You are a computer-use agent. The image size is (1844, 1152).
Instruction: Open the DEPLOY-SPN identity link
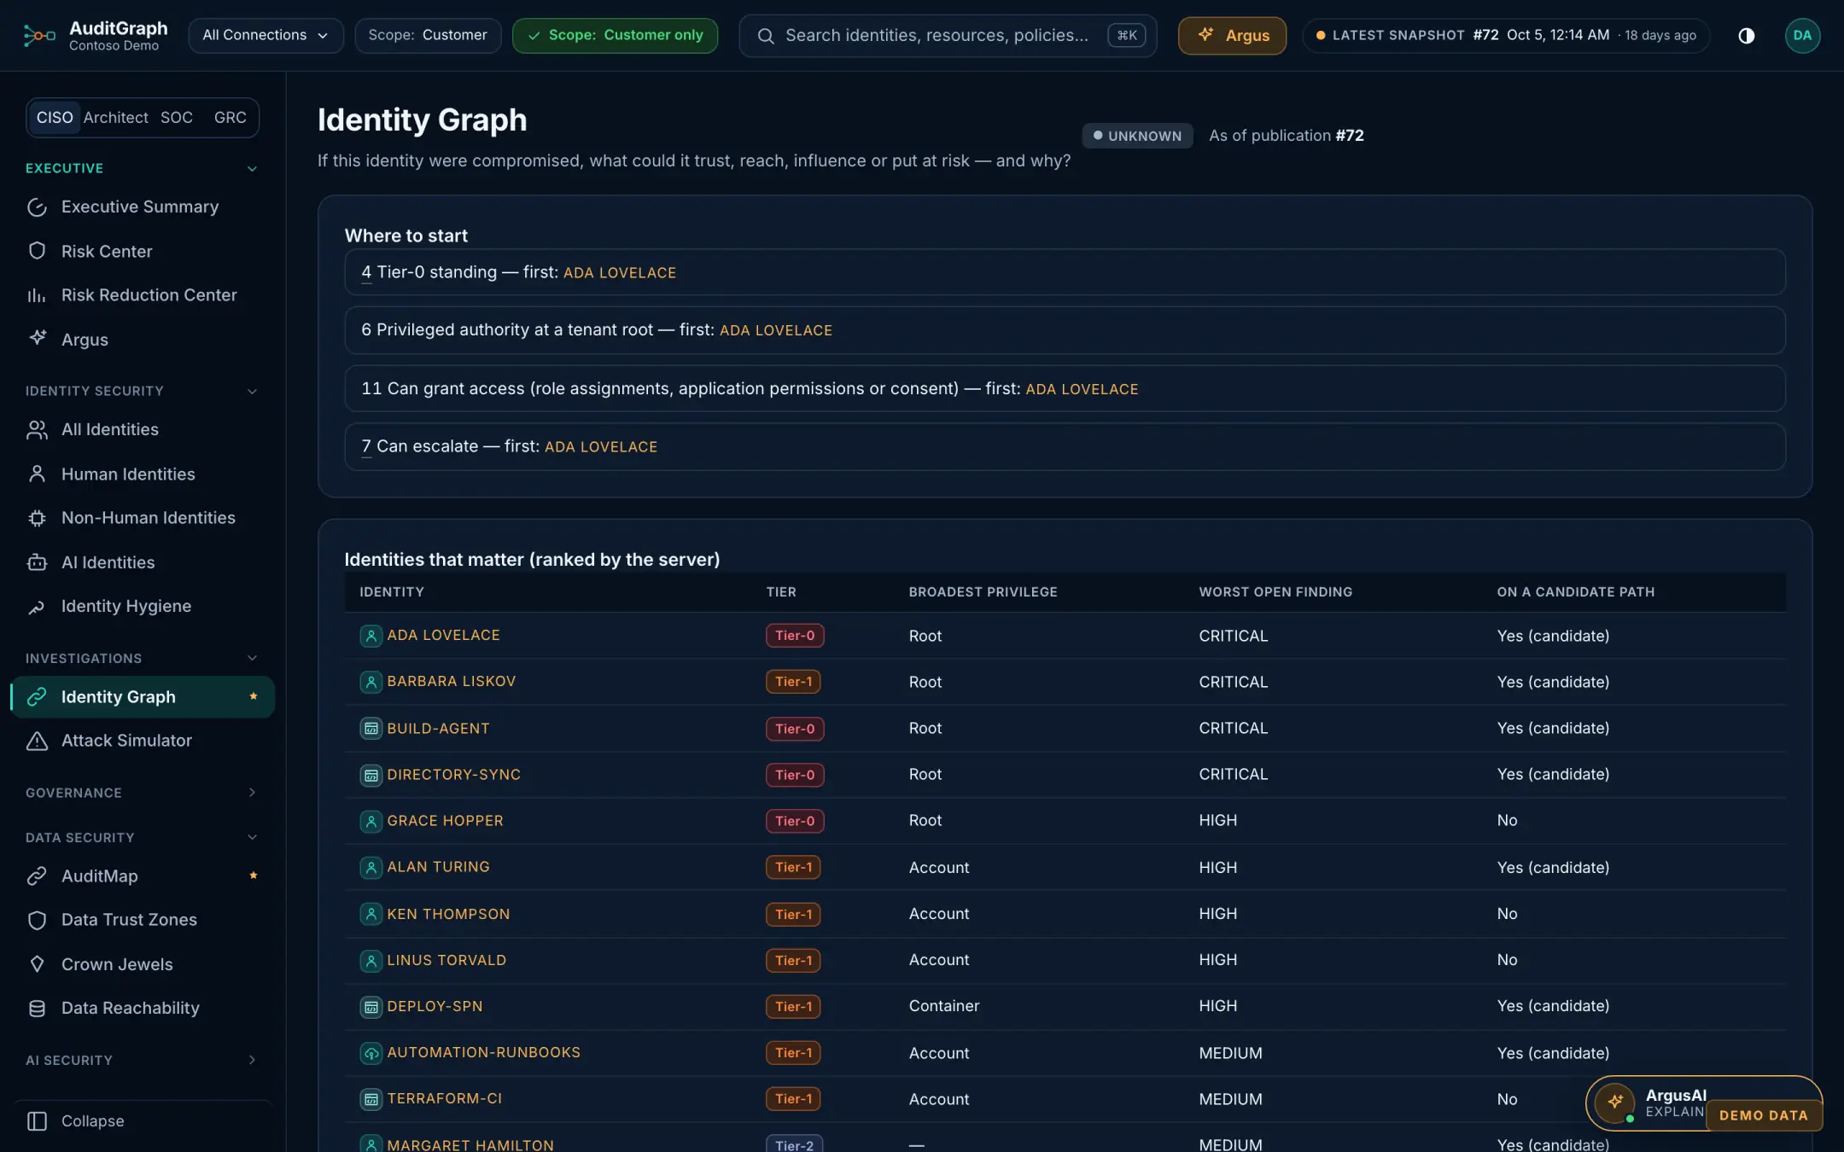435,1006
